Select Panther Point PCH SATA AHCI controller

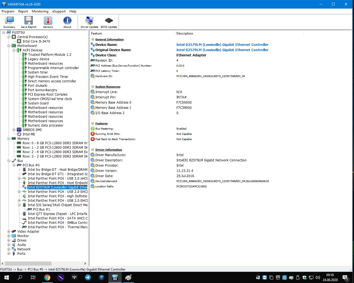(x=58, y=218)
